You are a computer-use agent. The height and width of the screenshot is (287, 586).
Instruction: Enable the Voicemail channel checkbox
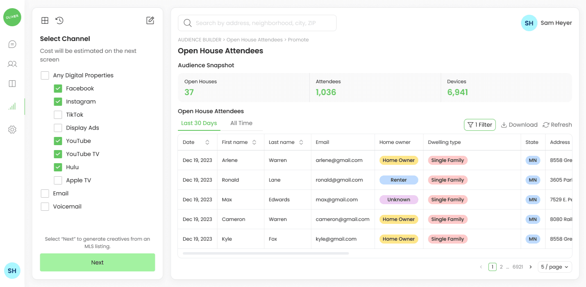click(x=45, y=206)
